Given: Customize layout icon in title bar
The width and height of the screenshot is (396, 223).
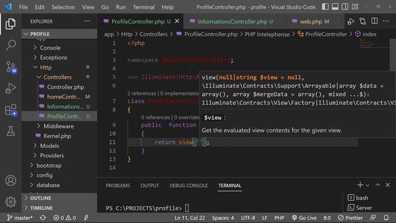Looking at the screenshot, I should point(355,7).
